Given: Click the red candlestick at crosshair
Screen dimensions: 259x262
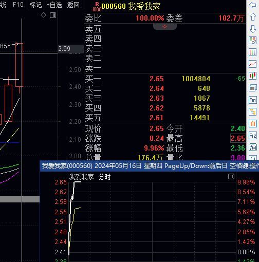Looking at the screenshot, I should 19,65.
